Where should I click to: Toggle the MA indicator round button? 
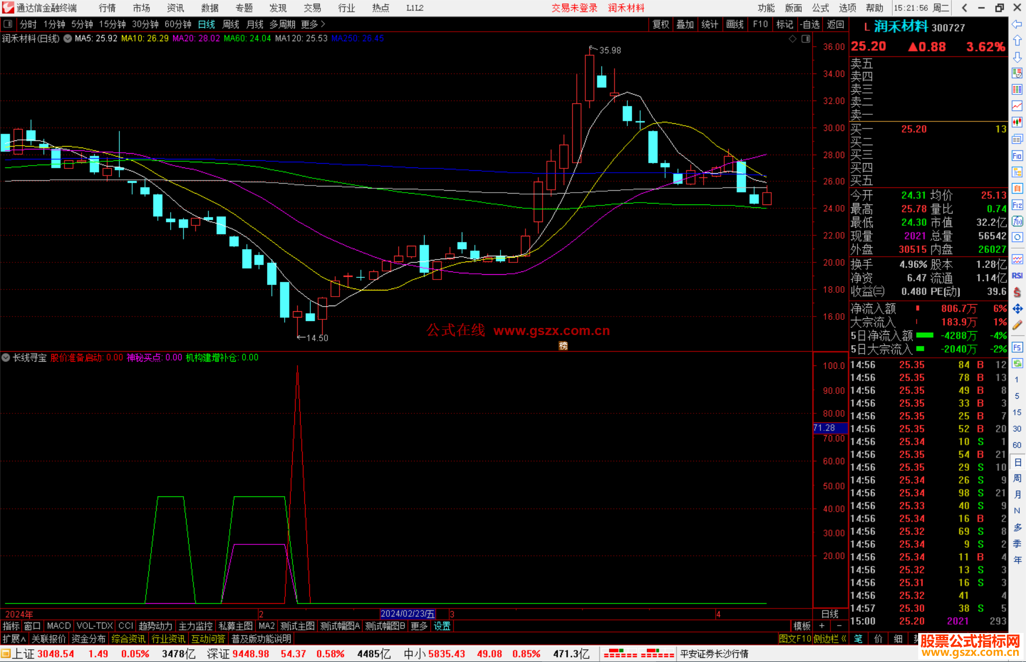click(67, 38)
